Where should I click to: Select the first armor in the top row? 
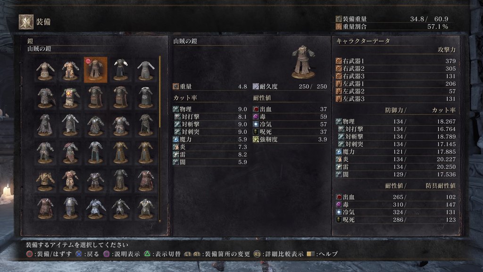pyautogui.click(x=45, y=70)
